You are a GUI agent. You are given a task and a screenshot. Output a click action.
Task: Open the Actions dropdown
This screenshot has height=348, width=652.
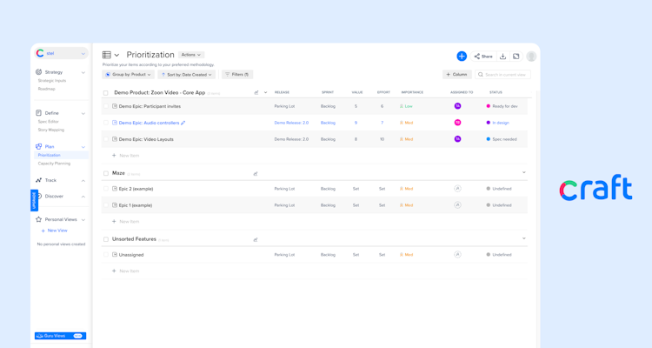point(191,55)
